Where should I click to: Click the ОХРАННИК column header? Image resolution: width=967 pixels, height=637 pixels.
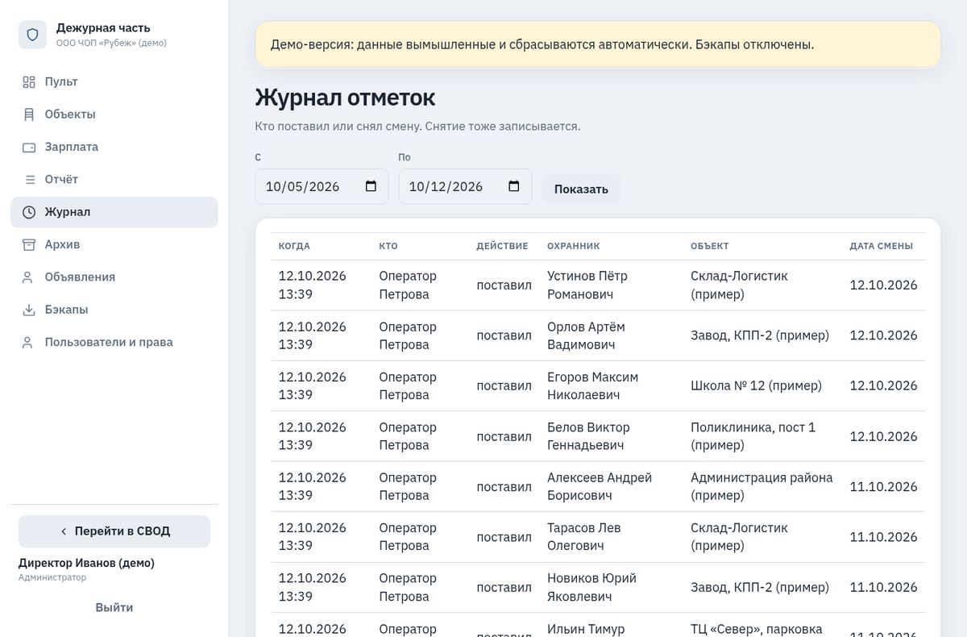pyautogui.click(x=573, y=246)
